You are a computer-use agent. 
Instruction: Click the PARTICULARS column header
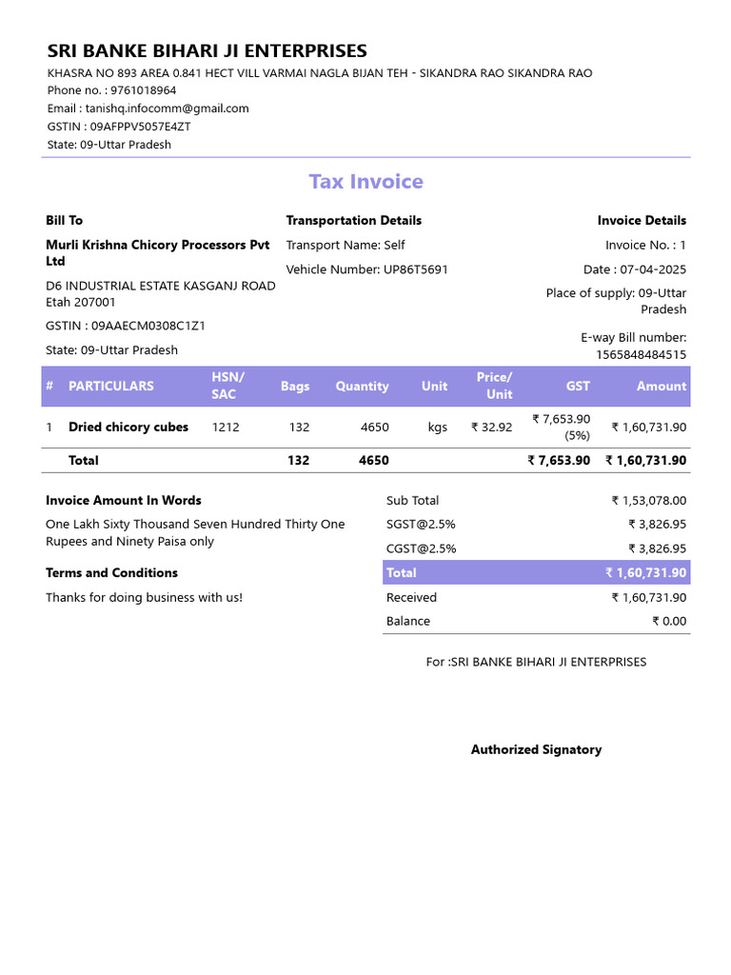[x=111, y=387]
